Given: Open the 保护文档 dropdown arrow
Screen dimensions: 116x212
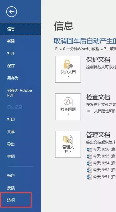Looking at the screenshot, I should pyautogui.click(x=68, y=77).
